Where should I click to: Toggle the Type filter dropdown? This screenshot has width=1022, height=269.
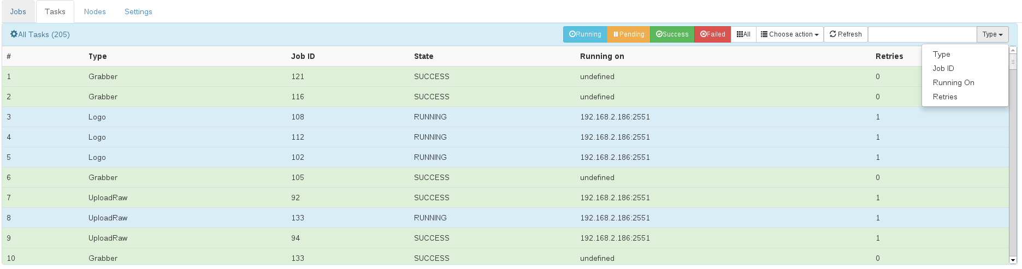coord(993,34)
